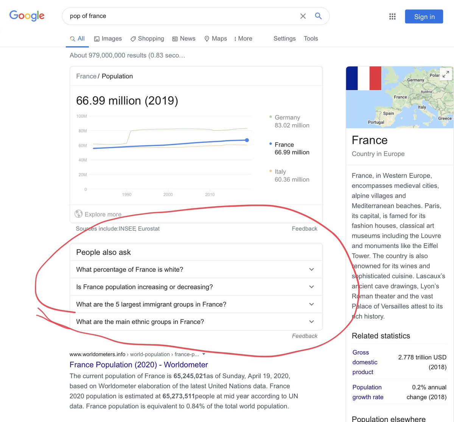
Task: Open France Population (2020) - Worldometer result
Action: click(x=139, y=364)
